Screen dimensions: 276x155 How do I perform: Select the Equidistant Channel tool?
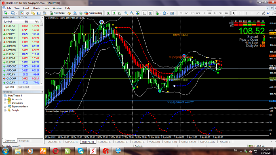click(x=263, y=13)
